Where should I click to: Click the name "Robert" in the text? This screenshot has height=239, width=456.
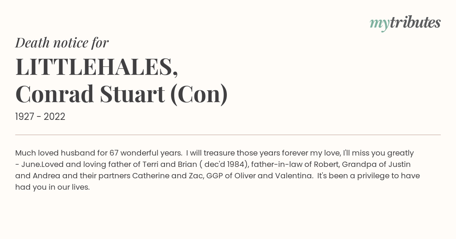325,165
